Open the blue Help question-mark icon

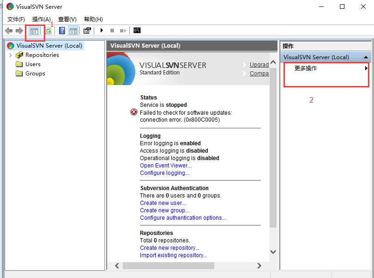tap(62, 31)
